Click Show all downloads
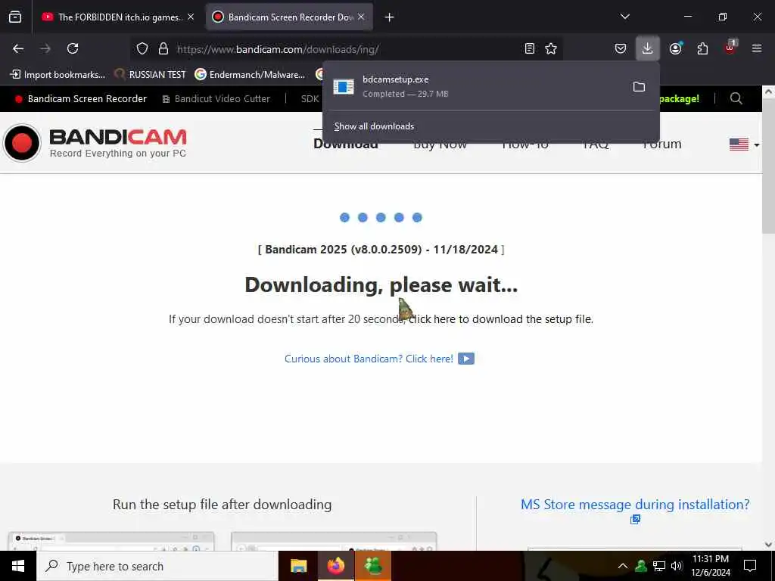 coord(374,126)
